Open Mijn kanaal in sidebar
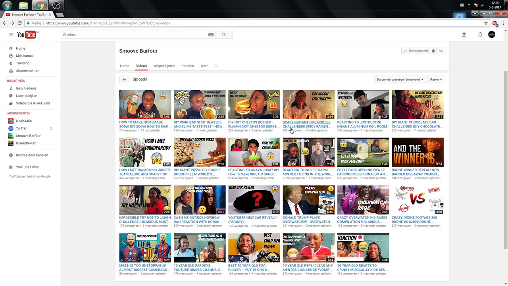The image size is (508, 286). (x=25, y=56)
